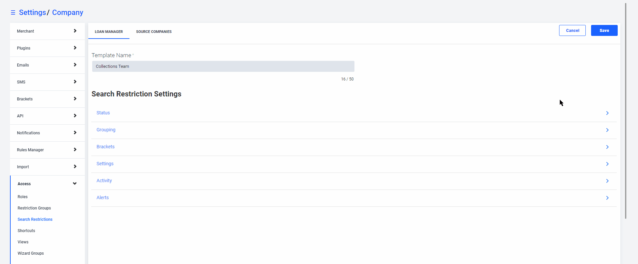The width and height of the screenshot is (638, 264).
Task: Expand the Emails sidebar section arrow
Action: (75, 65)
